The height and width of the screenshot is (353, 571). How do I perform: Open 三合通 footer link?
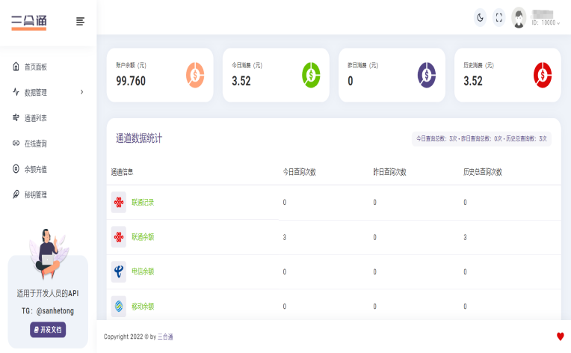click(165, 337)
